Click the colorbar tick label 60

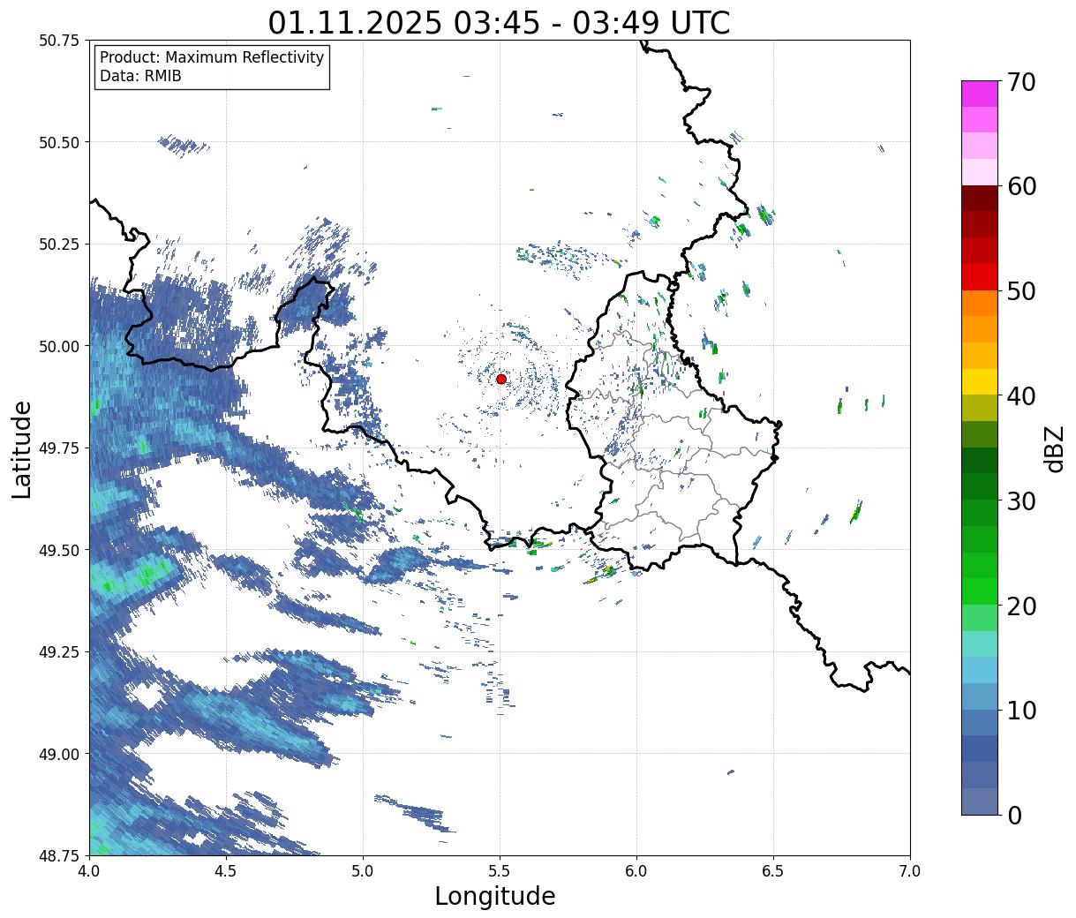click(1020, 186)
